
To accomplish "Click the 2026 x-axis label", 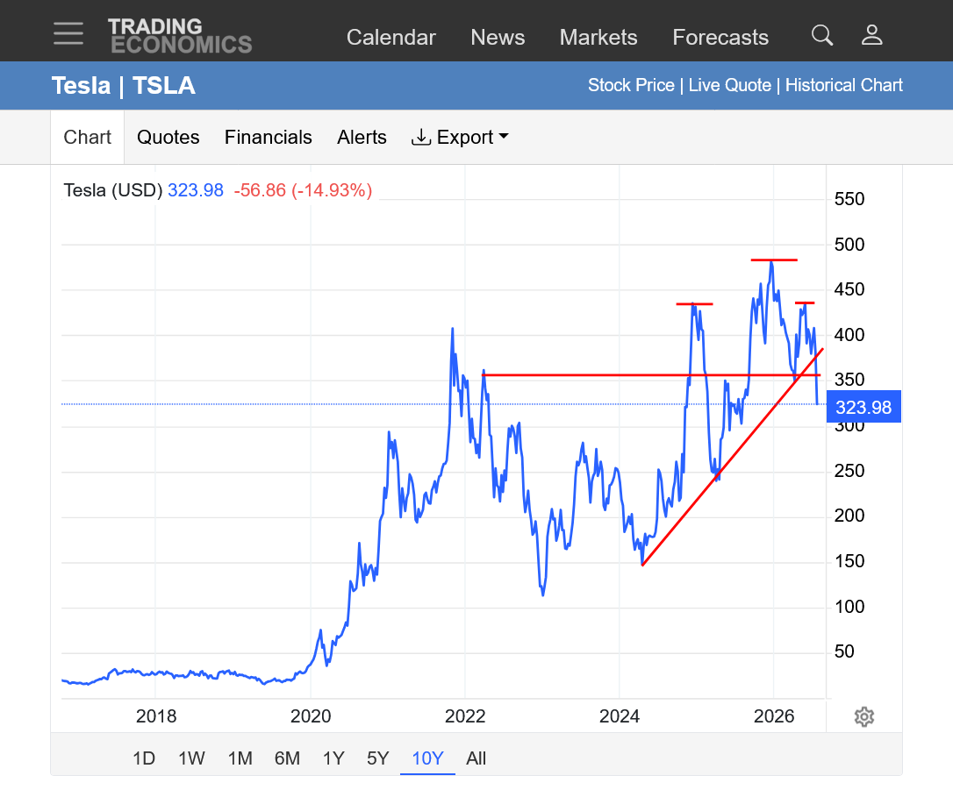I will click(x=774, y=716).
